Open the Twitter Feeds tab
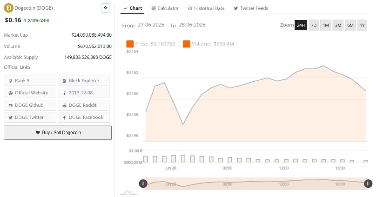Image resolution: width=384 pixels, height=197 pixels. click(x=251, y=8)
